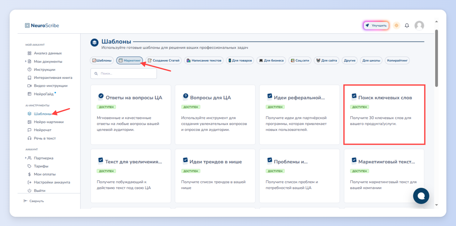Click the Инструкции question mark icon
Viewport: 456px width, 226px height.
coord(29,69)
